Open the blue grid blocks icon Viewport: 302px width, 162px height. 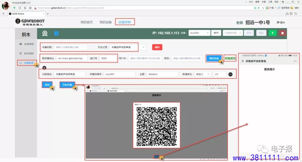(56, 33)
